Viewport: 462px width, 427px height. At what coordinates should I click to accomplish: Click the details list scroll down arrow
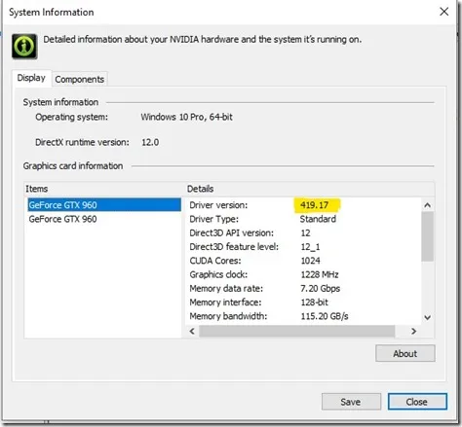click(428, 317)
